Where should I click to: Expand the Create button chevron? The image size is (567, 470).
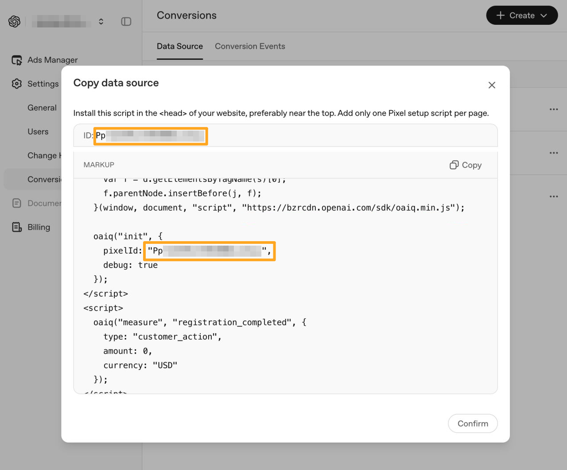[x=544, y=15]
